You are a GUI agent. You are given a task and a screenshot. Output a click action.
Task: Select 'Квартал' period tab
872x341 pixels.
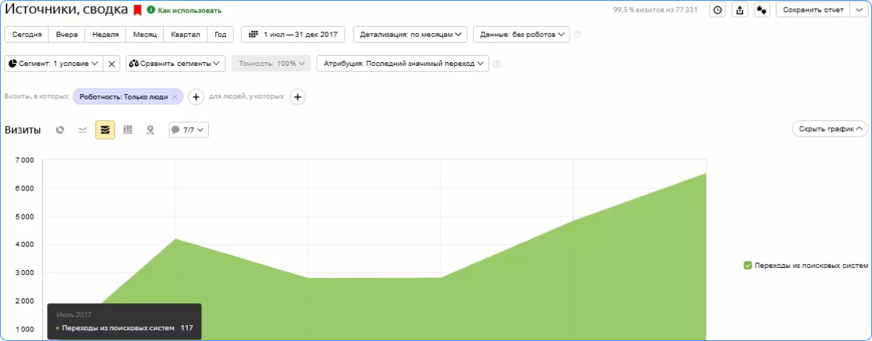[x=185, y=35]
